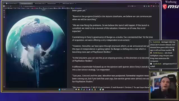Viewport: 179px width, 101px height.
Task: Click paragraph starting "Commenting on Sony's governance"
Action: [x=112, y=39]
